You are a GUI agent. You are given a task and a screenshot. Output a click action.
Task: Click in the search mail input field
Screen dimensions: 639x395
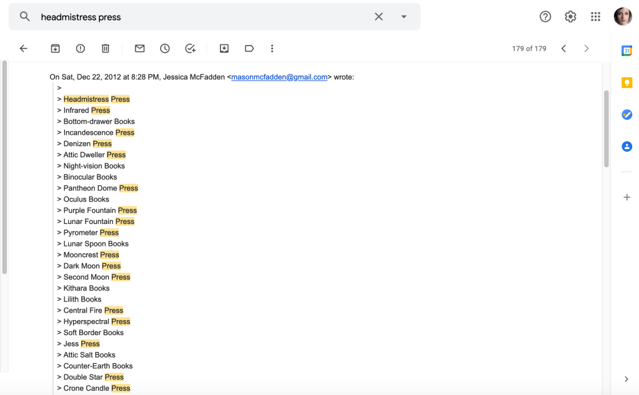point(200,17)
